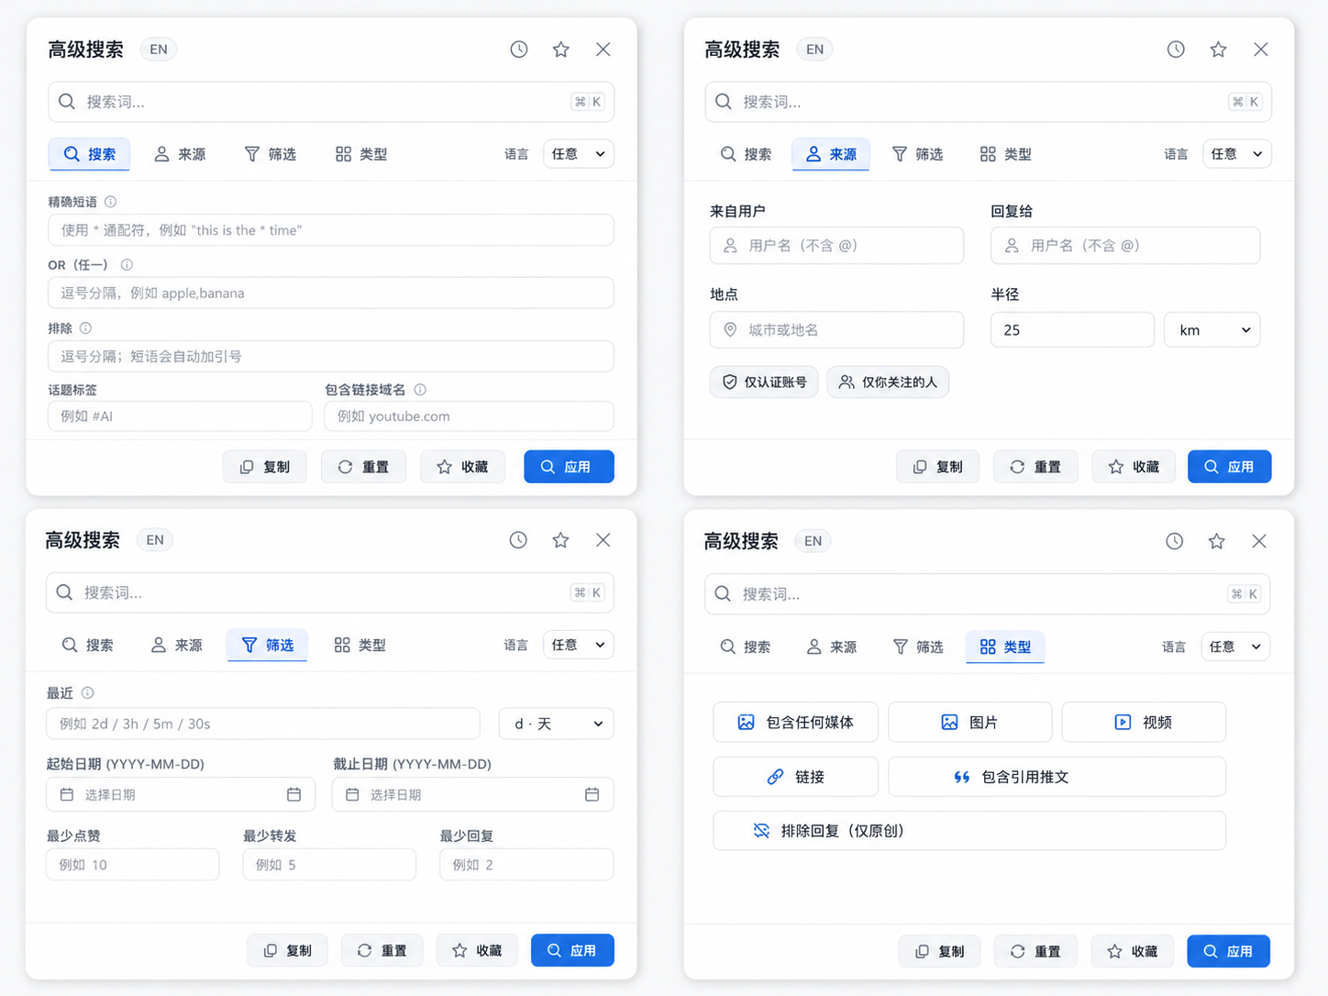Click location pin icon in 地点 field
The height and width of the screenshot is (996, 1328).
click(730, 330)
